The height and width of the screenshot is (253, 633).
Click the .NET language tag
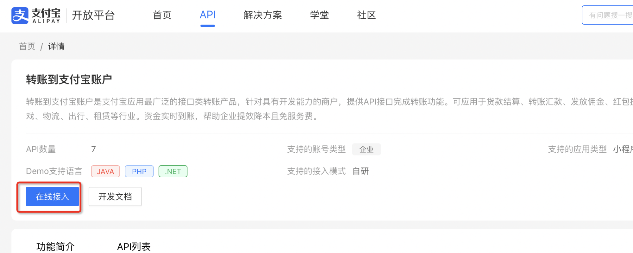173,171
